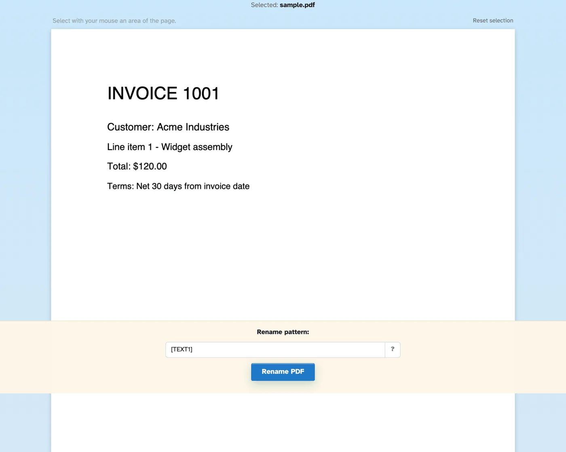Click the Rename pattern label
Viewport: 566px width, 452px height.
point(283,332)
